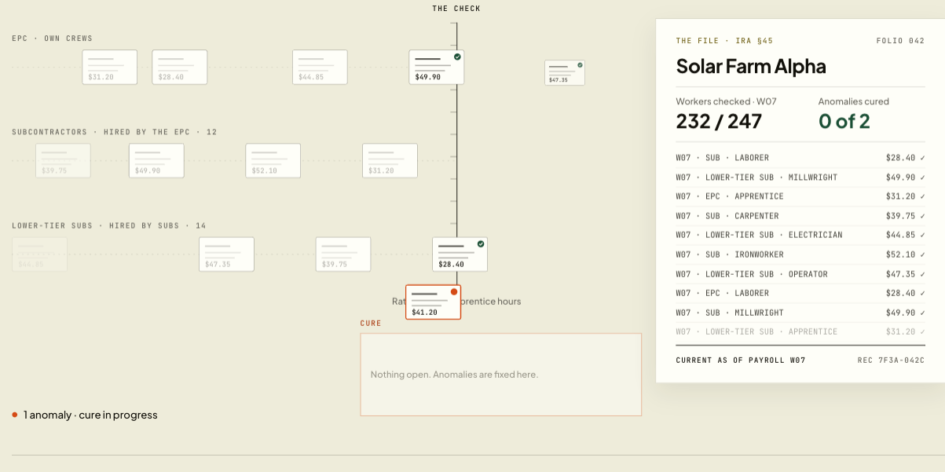Click the green checkmark on EPC $47.35 card

580,65
